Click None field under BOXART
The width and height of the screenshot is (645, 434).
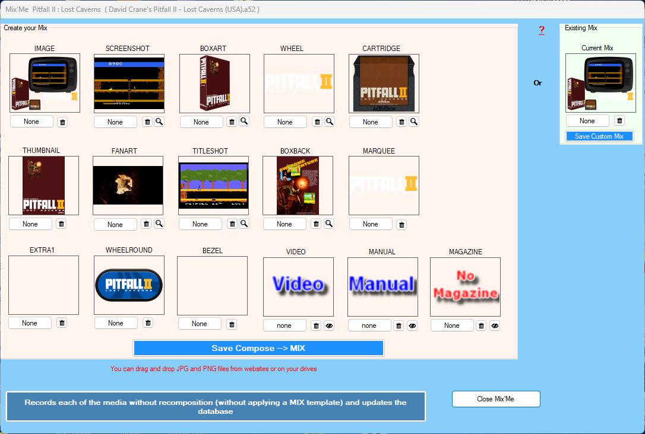coord(201,122)
